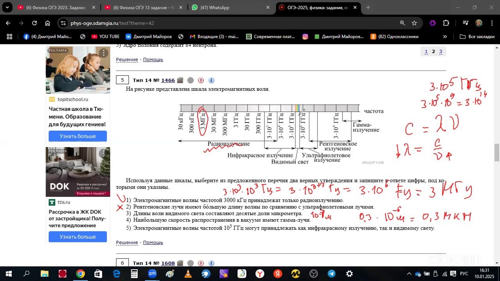500x281 pixels.
Task: Open the YOU TUBE bookmark
Action: coord(105,36)
